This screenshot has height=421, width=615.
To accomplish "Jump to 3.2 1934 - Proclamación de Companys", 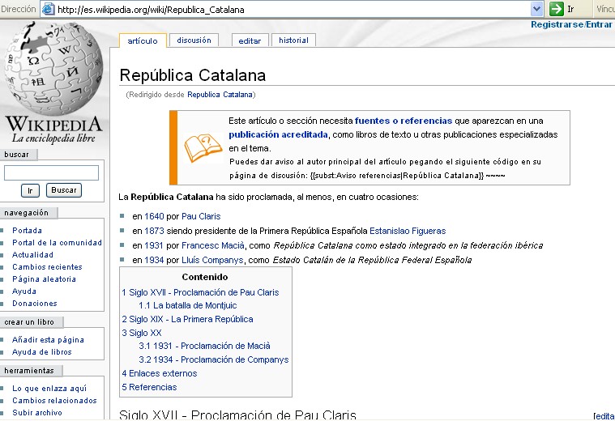I will point(213,359).
